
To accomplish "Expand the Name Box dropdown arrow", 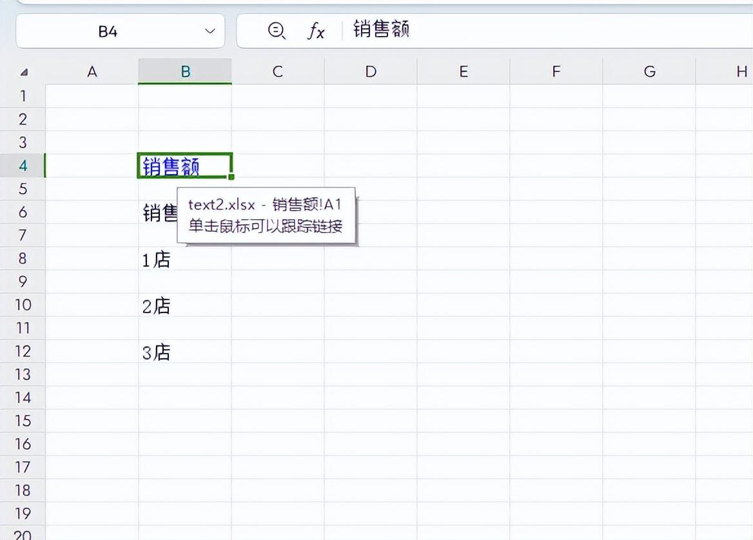I will click(210, 31).
